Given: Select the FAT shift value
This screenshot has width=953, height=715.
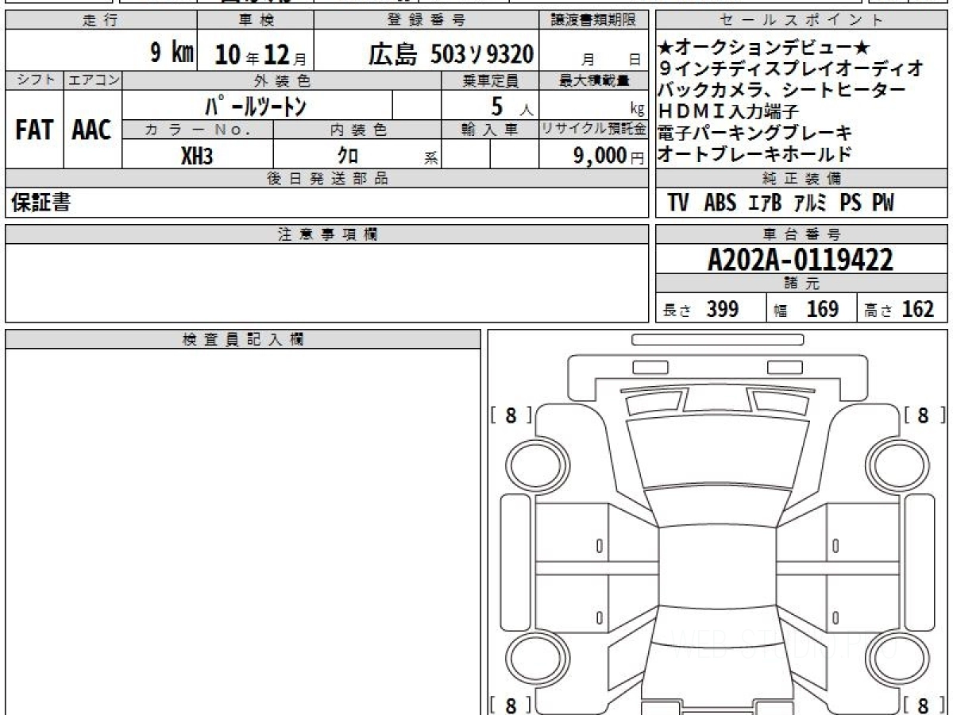Looking at the screenshot, I should pos(34,129).
